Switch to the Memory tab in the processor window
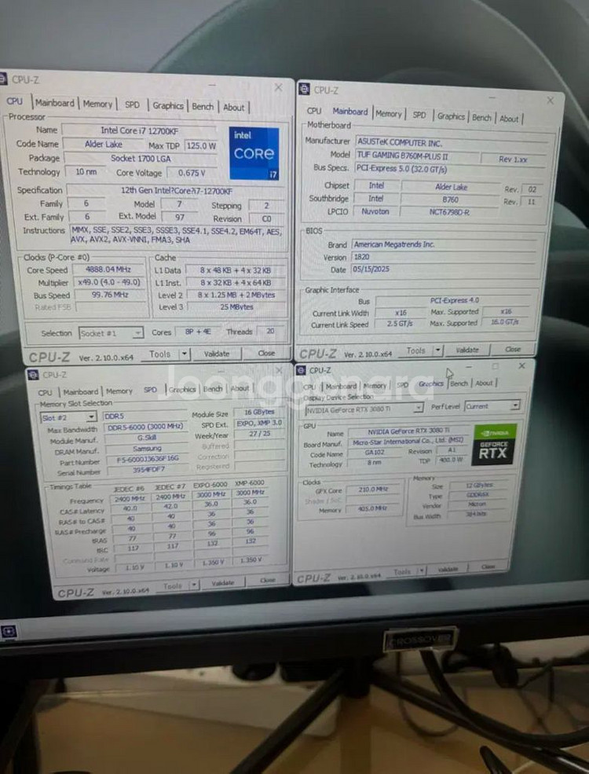Image resolution: width=589 pixels, height=774 pixels. pyautogui.click(x=97, y=104)
